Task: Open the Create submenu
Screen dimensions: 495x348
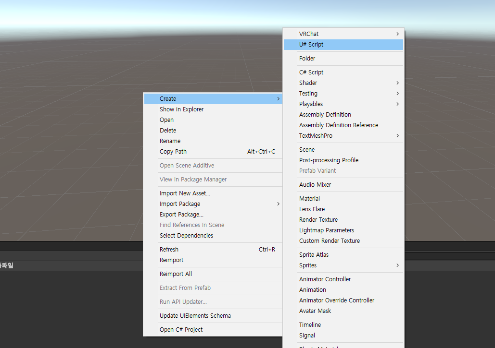Action: point(213,98)
